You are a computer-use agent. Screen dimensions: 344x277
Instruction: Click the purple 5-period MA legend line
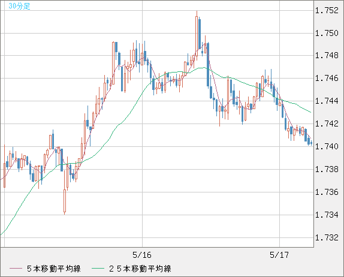16,269
